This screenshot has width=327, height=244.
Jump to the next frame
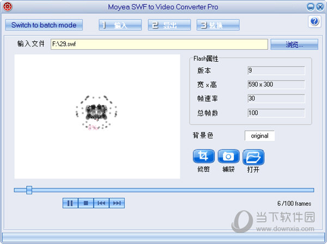point(117,203)
